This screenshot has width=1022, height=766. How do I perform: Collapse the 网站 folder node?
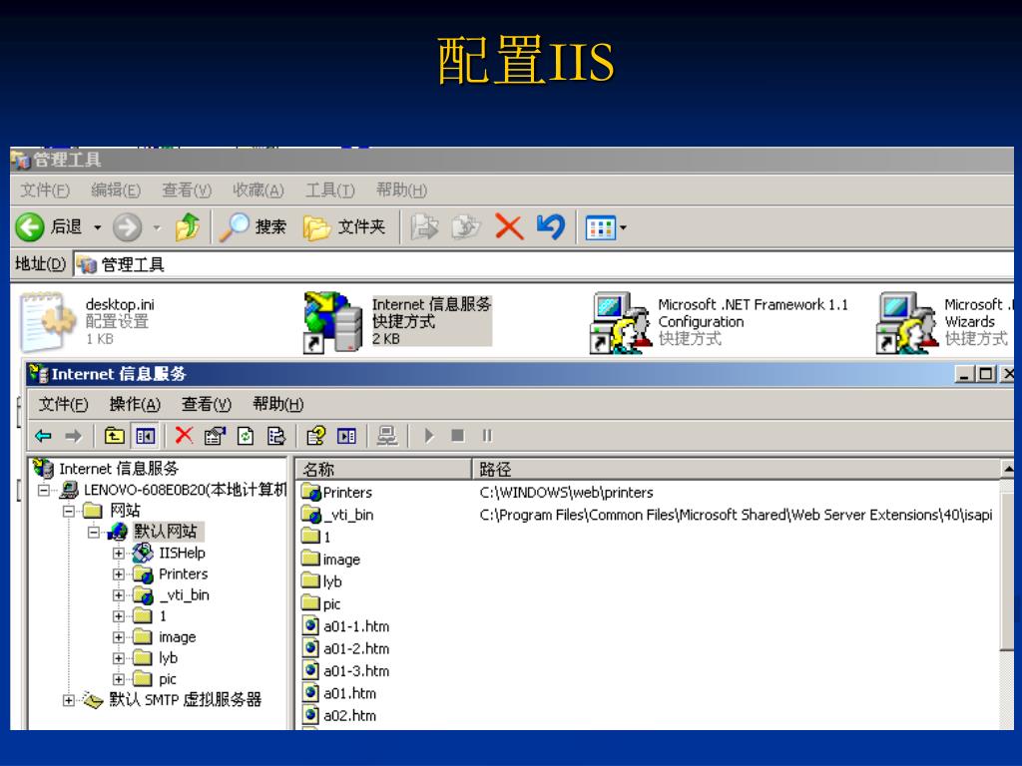[69, 511]
